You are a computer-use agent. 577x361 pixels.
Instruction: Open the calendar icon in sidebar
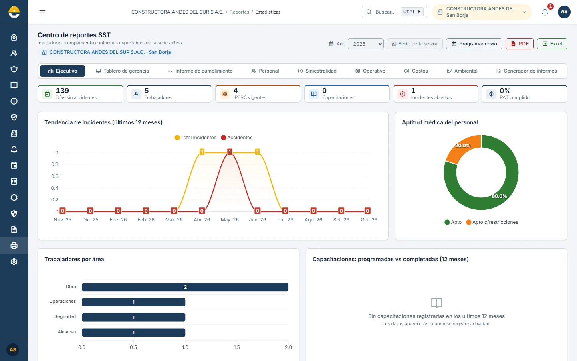[14, 166]
